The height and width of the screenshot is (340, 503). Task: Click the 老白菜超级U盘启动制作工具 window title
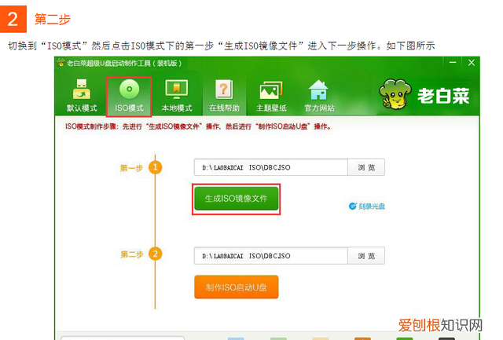(x=124, y=63)
